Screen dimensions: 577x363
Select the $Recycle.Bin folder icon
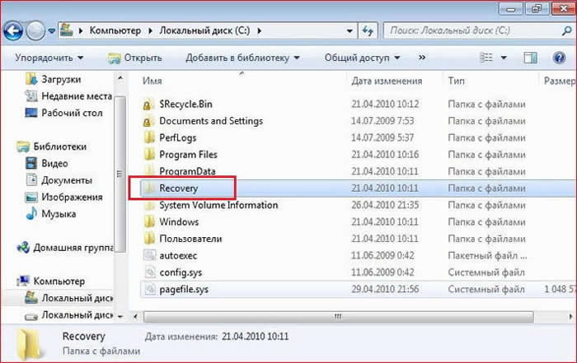148,105
